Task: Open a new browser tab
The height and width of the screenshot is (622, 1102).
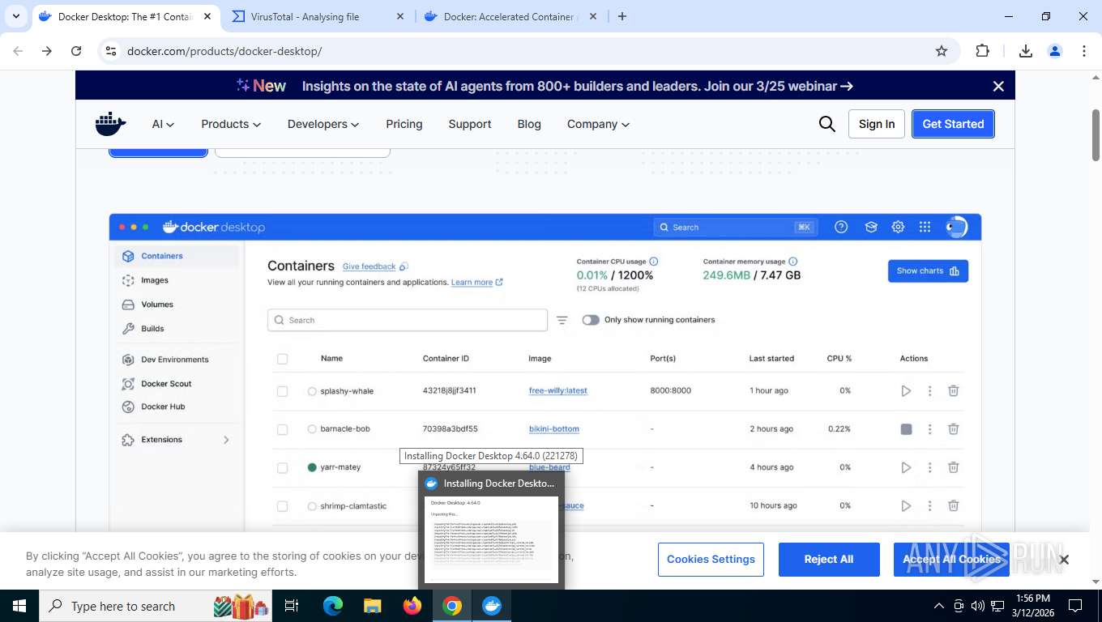Action: (x=622, y=16)
